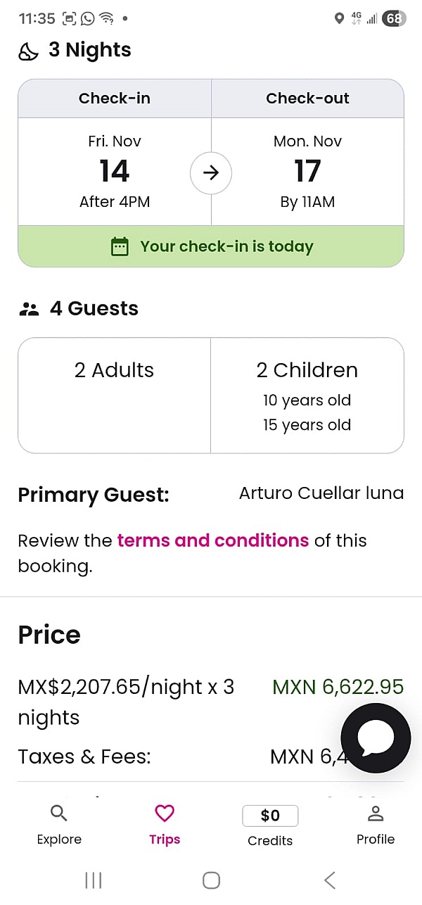Tap the MXN 6,622.95 price amount
This screenshot has width=422, height=905.
(338, 687)
